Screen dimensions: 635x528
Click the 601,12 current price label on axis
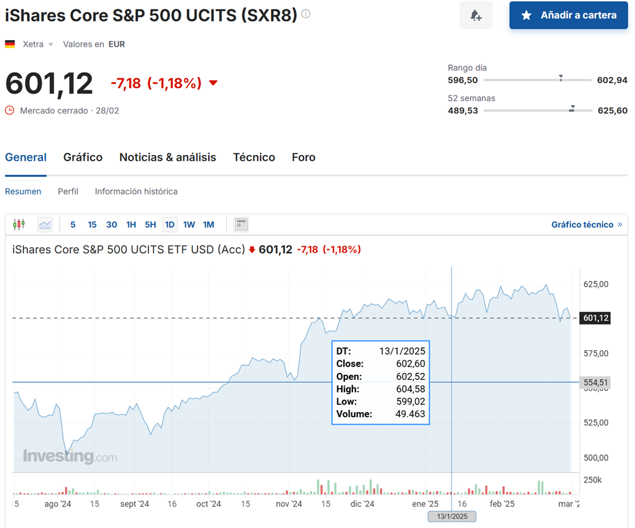coord(595,318)
